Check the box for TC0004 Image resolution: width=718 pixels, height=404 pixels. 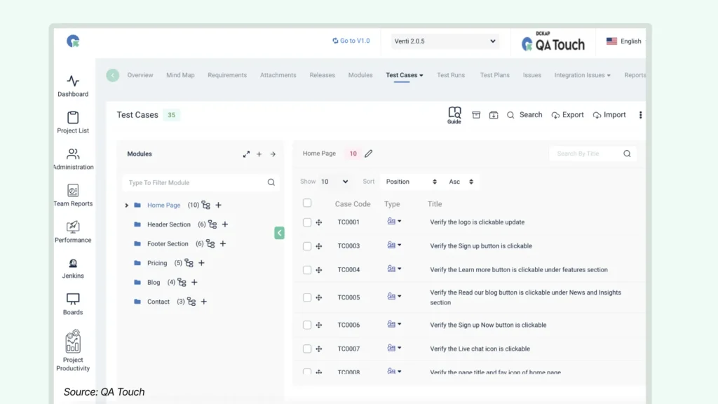pos(307,270)
